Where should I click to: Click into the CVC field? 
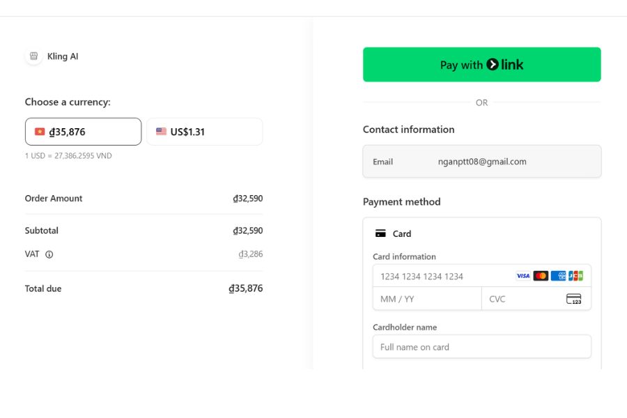pyautogui.click(x=522, y=299)
